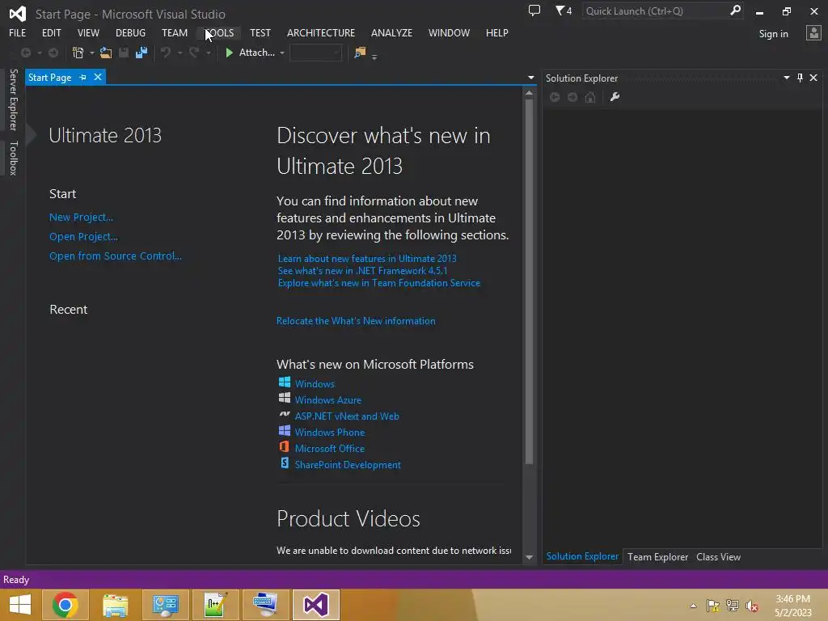The height and width of the screenshot is (621, 828).
Task: Pin the Solution Explorer panel with Auto Hide
Action: point(800,78)
